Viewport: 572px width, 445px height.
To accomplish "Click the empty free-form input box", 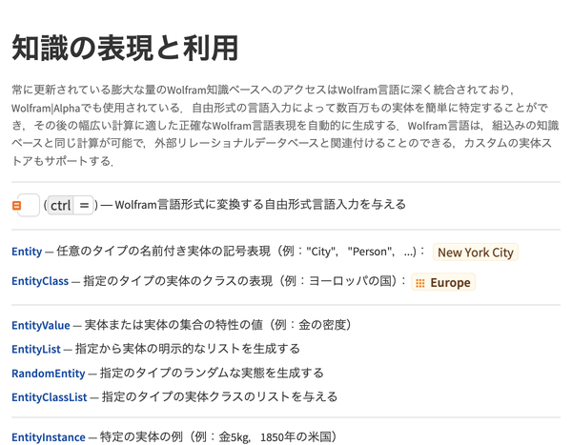I will [29, 205].
